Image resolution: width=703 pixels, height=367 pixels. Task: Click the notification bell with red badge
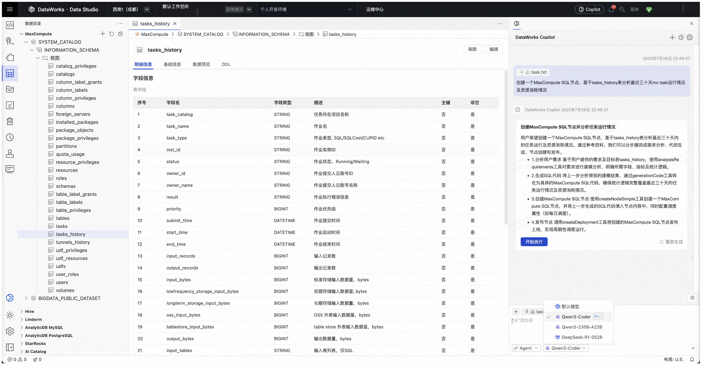tap(611, 9)
